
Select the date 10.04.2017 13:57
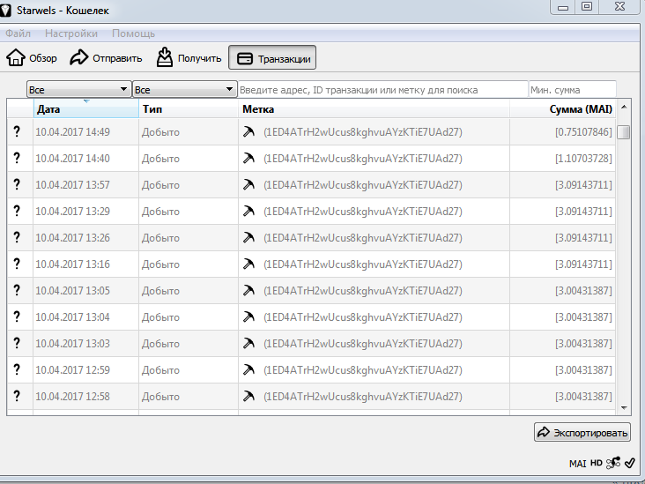(x=72, y=185)
